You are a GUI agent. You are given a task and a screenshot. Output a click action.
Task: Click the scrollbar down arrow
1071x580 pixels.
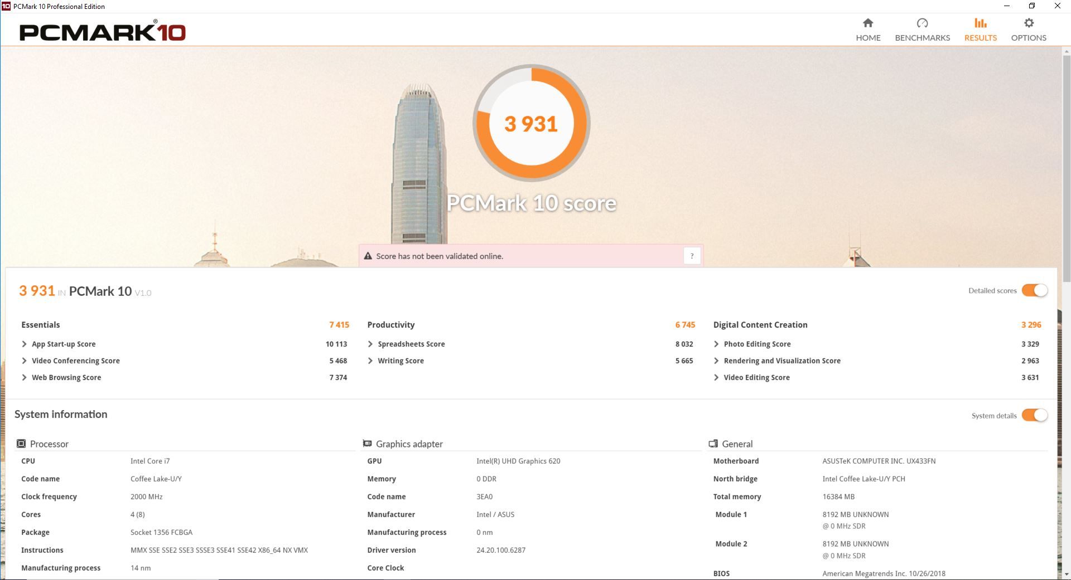[x=1066, y=574]
